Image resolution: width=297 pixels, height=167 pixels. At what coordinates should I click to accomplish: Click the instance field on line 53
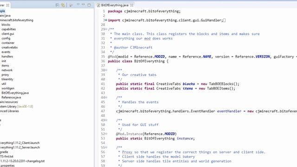[185, 138]
